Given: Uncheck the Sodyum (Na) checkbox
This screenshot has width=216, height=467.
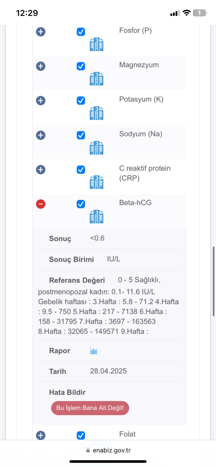Looking at the screenshot, I should (81, 135).
